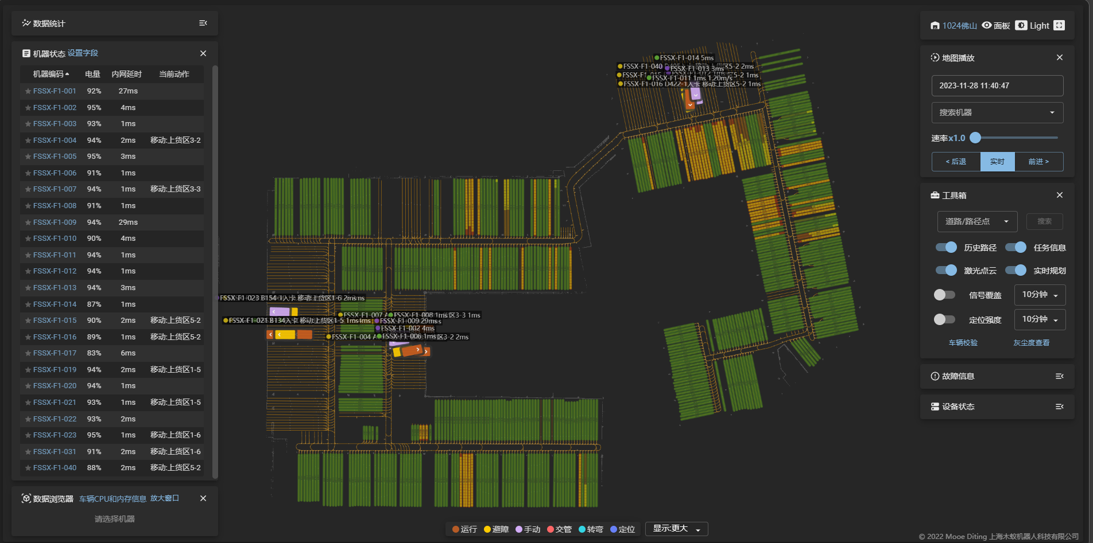Open the 搜索机器 dropdown
Screen dimensions: 1093x543
[x=997, y=112]
